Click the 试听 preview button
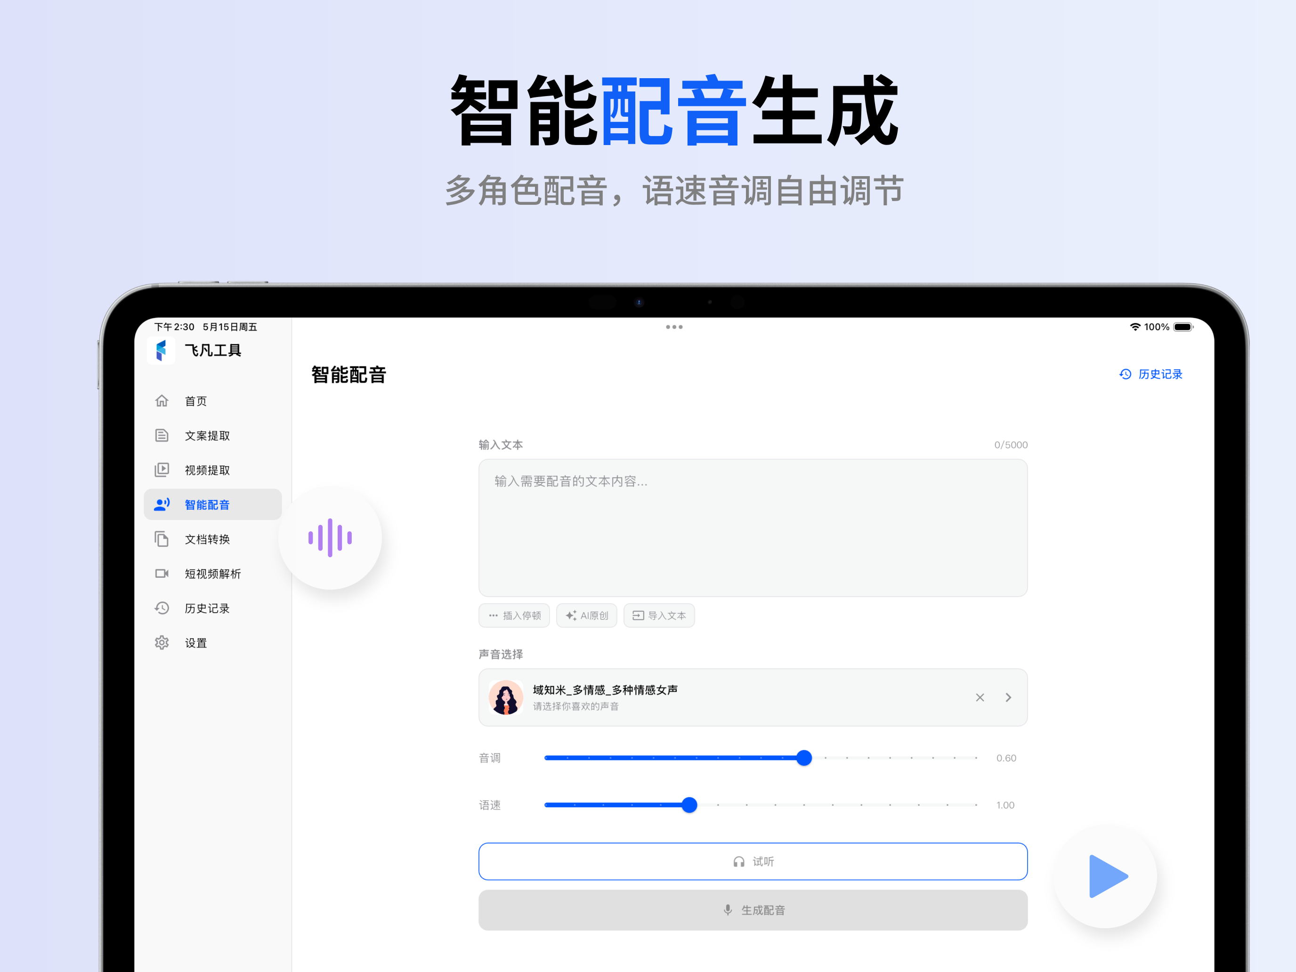The width and height of the screenshot is (1296, 972). pyautogui.click(x=753, y=861)
